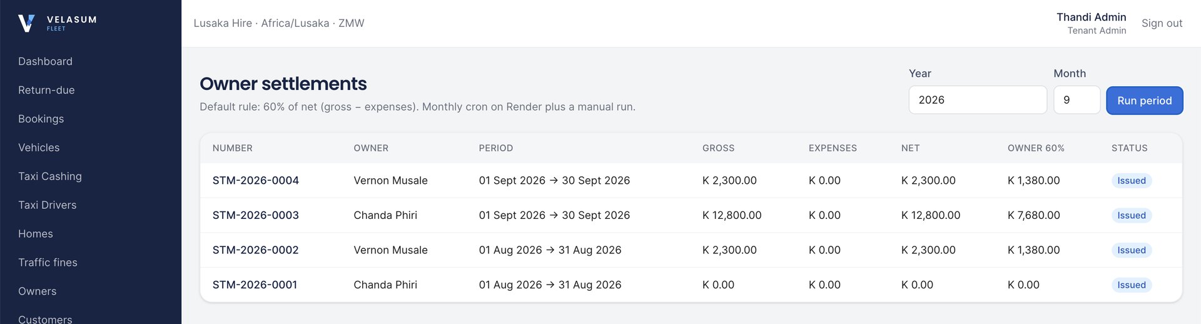1201x324 pixels.
Task: Open the Dashboard page in sidebar
Action: 45,61
